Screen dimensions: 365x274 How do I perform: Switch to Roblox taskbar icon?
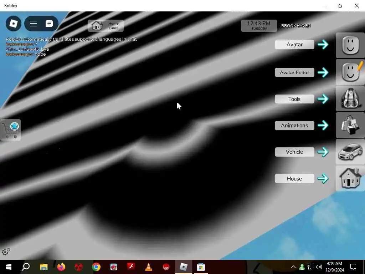click(184, 267)
